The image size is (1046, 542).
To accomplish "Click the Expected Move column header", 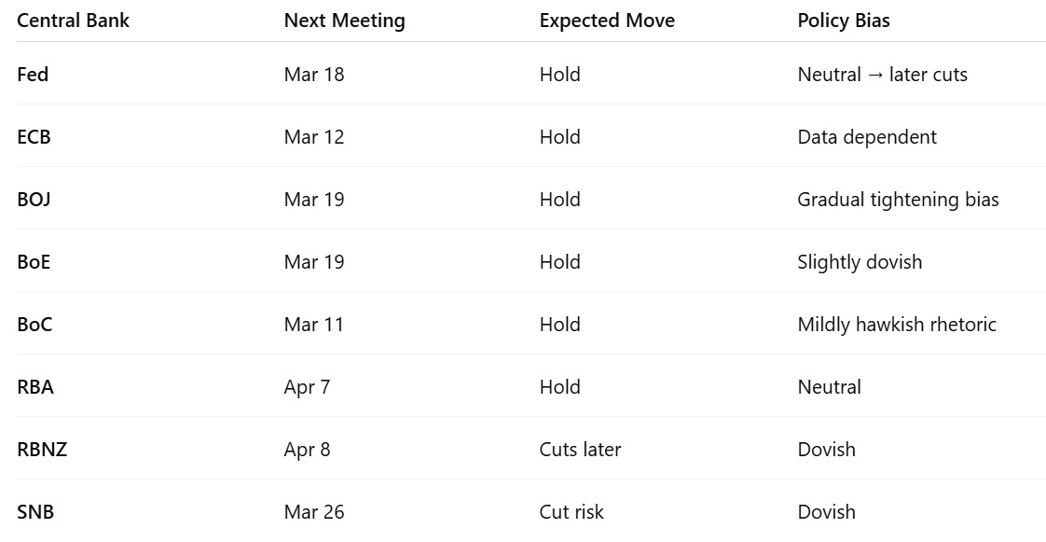I will 607,21.
